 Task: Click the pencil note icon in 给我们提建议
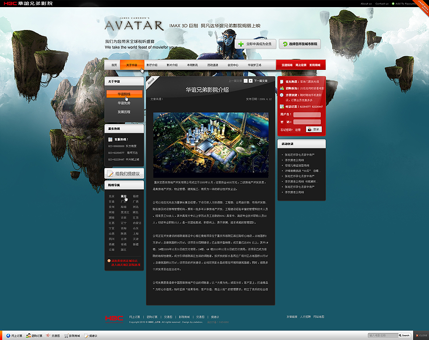pos(110,173)
